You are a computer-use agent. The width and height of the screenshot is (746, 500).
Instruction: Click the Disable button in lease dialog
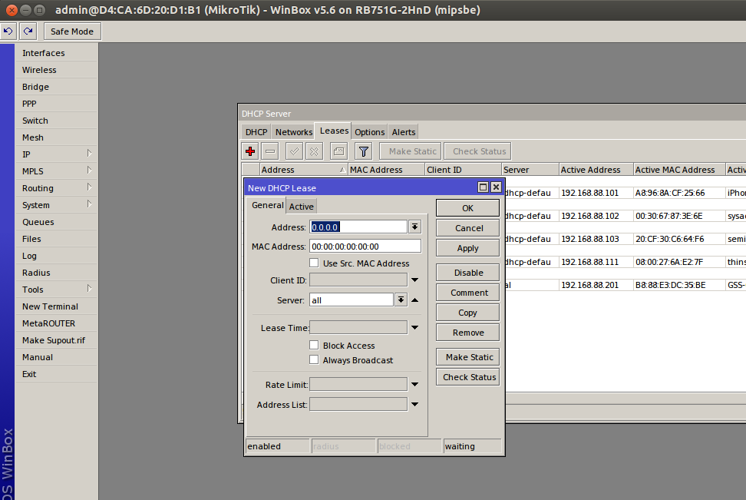coord(467,273)
